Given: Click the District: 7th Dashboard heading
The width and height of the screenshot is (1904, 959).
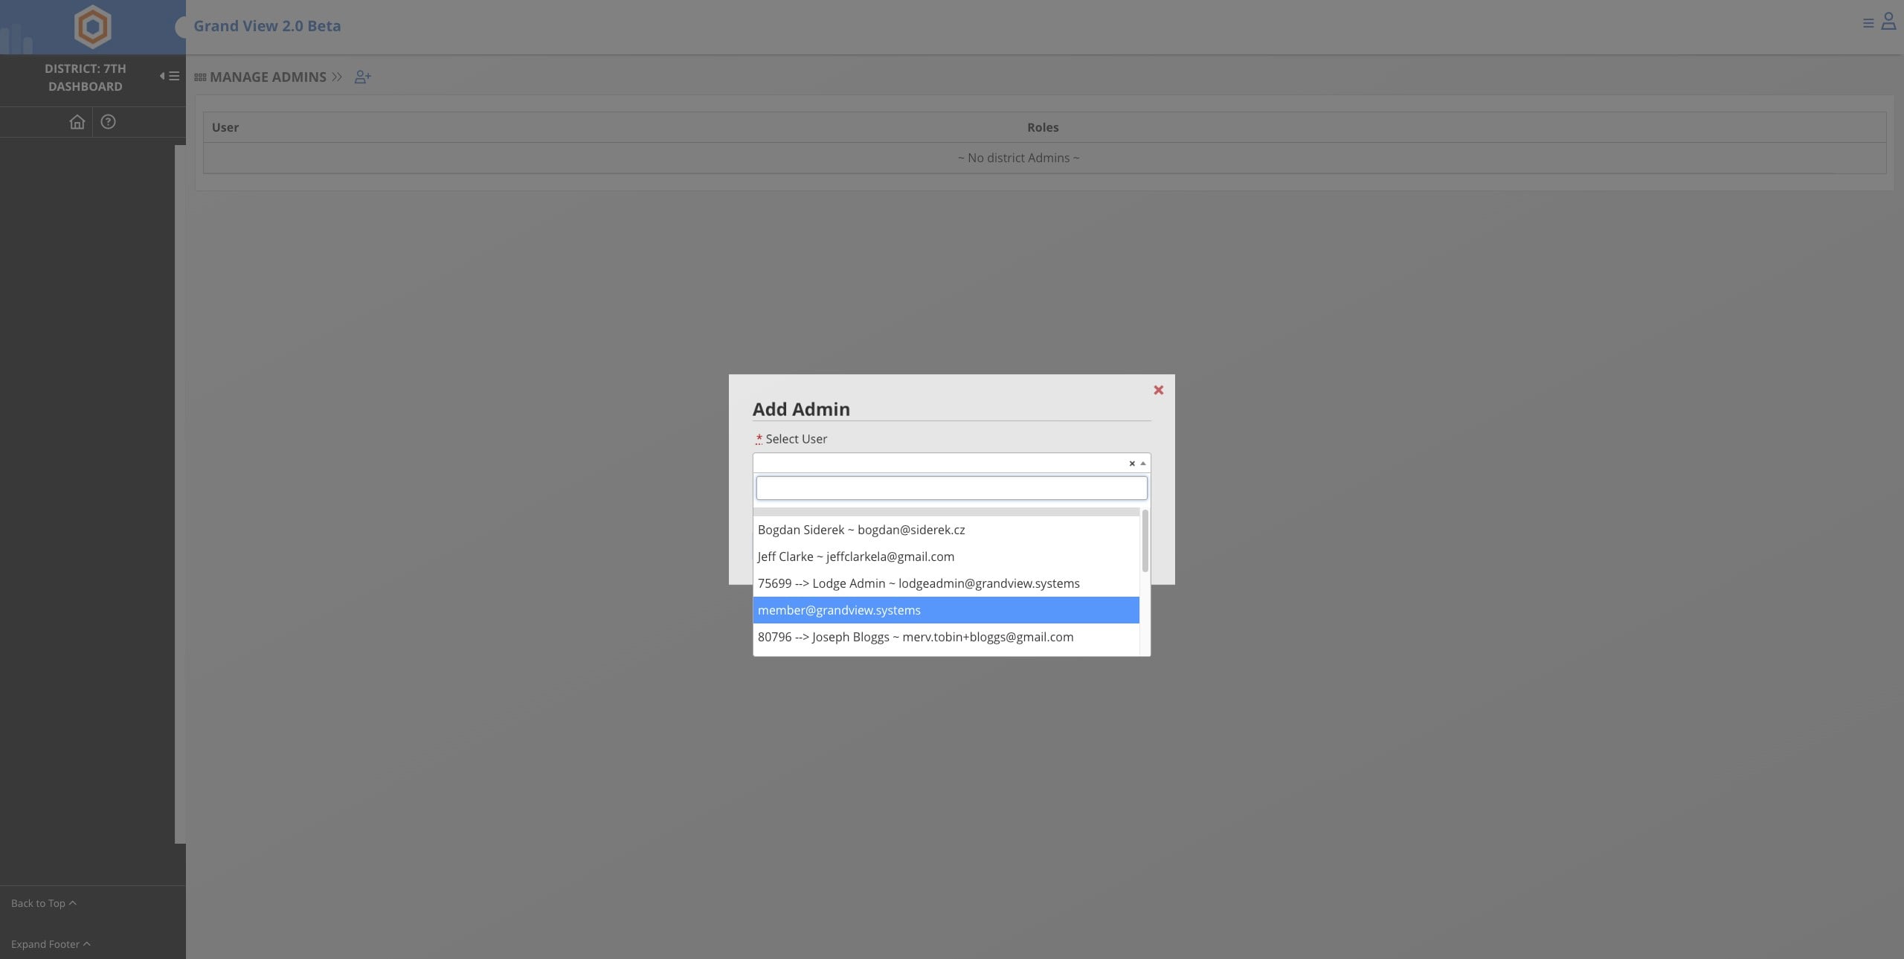Looking at the screenshot, I should (86, 77).
